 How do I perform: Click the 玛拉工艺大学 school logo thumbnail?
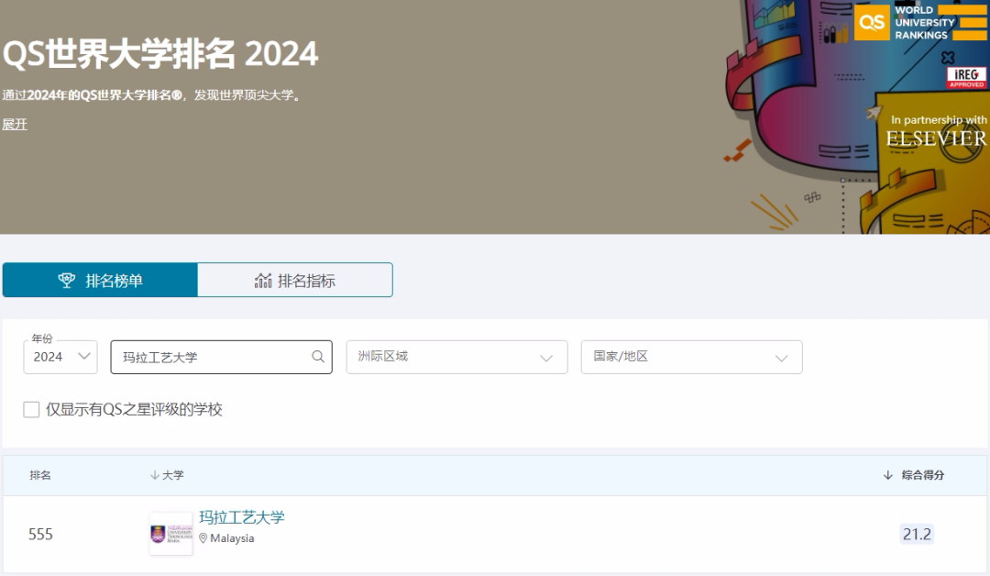pyautogui.click(x=170, y=530)
